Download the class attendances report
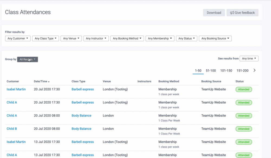The image size is (271, 158). pyautogui.click(x=214, y=13)
